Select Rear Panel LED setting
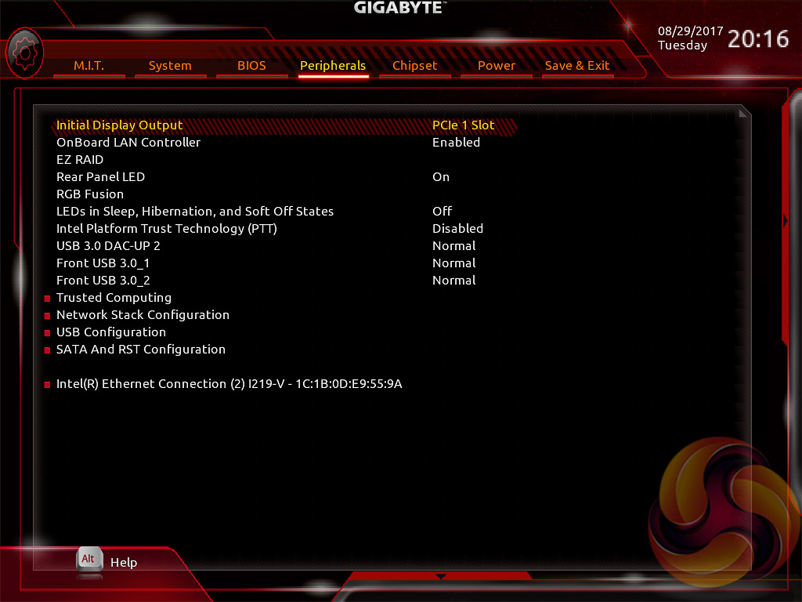The width and height of the screenshot is (802, 602). click(101, 177)
